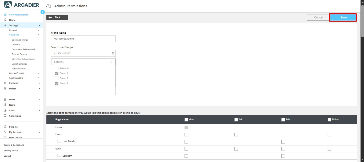Clear selected user groups with X icon
Viewport: 364px width, 162px height.
pyautogui.click(x=113, y=53)
